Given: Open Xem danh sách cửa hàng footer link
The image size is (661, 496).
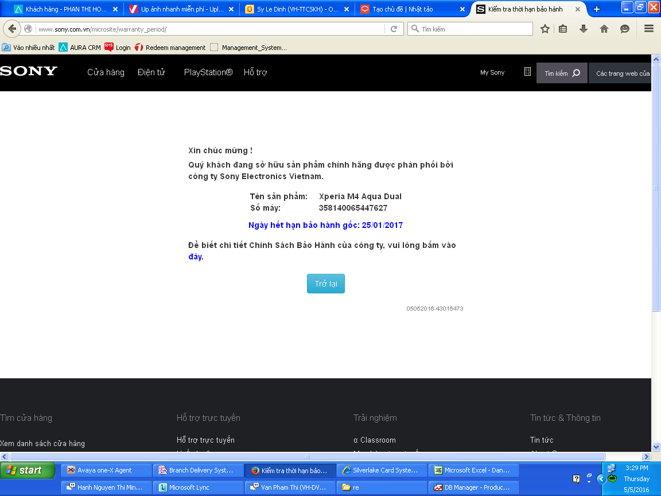Looking at the screenshot, I should pyautogui.click(x=42, y=443).
